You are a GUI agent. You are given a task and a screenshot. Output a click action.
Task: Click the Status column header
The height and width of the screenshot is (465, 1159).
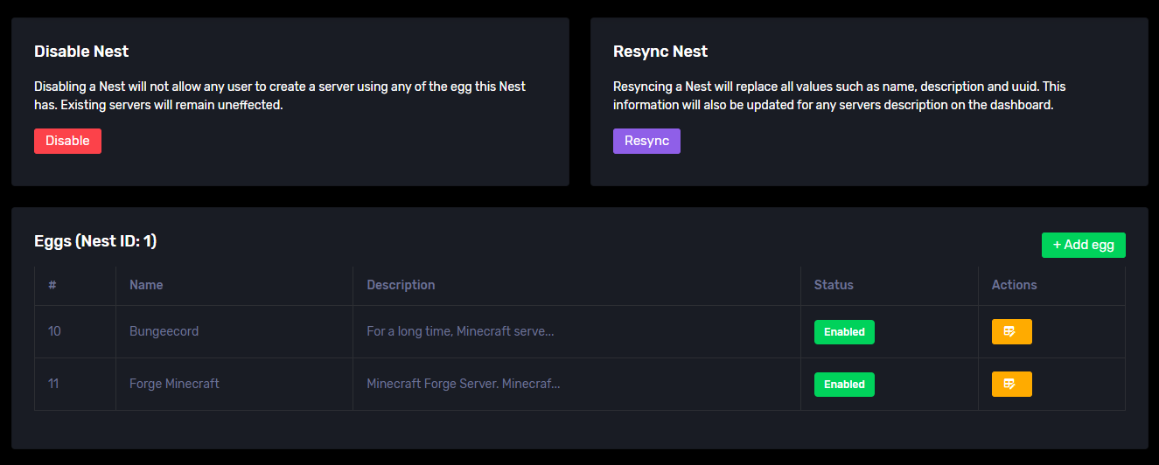(834, 285)
